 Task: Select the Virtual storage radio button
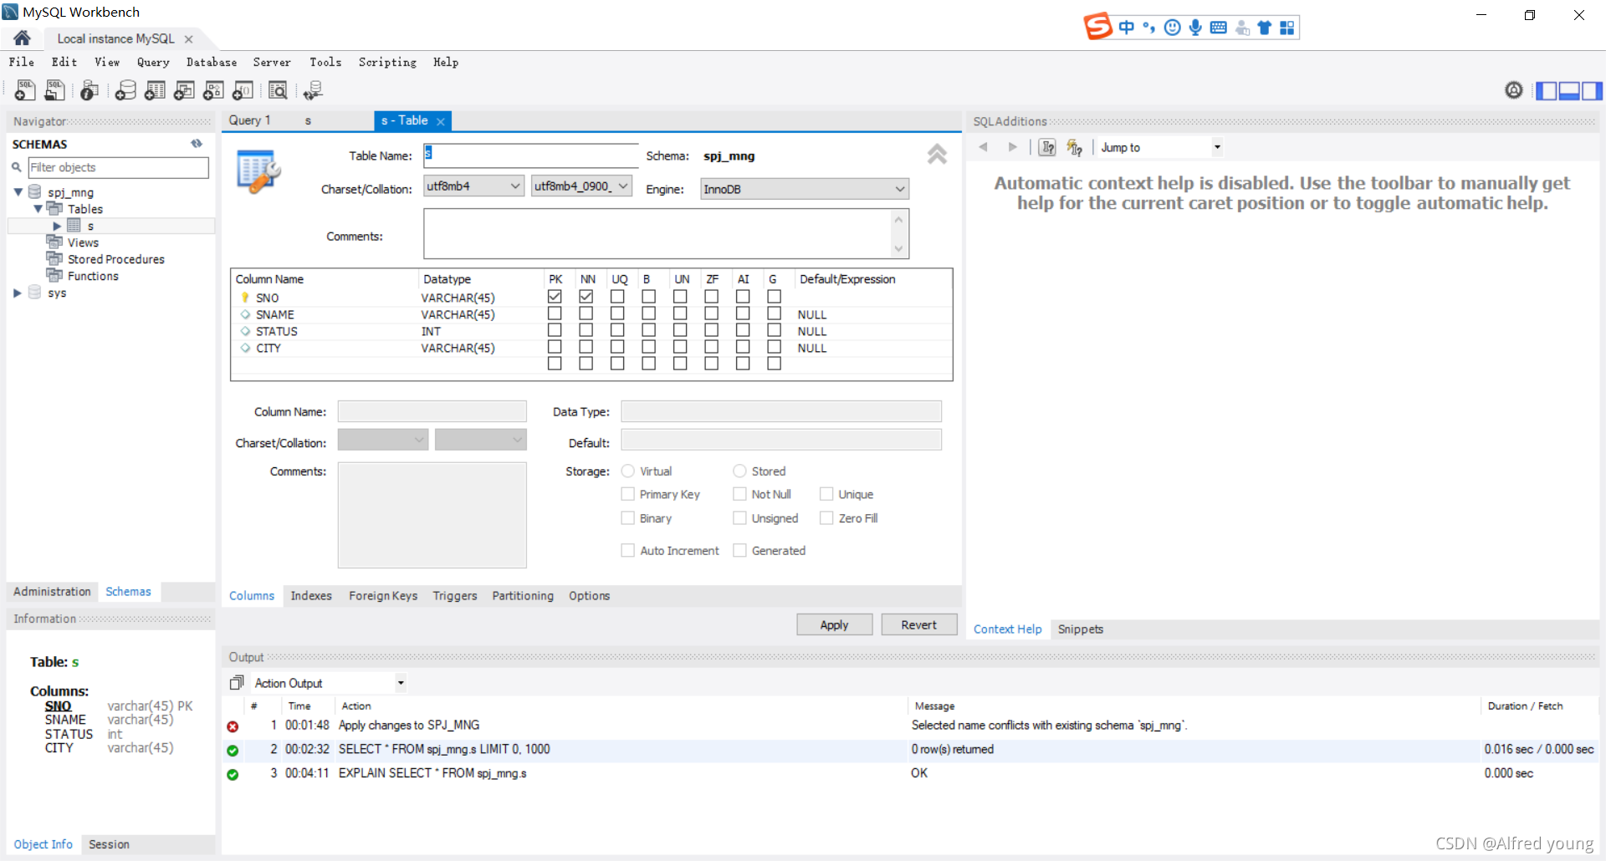(x=628, y=471)
